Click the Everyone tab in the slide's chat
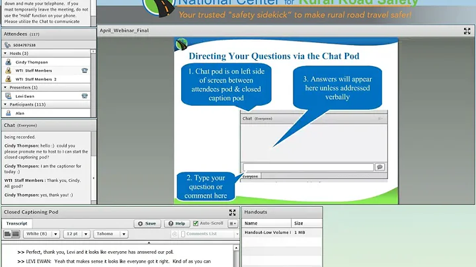This screenshot has height=267, width=476. 251,176
